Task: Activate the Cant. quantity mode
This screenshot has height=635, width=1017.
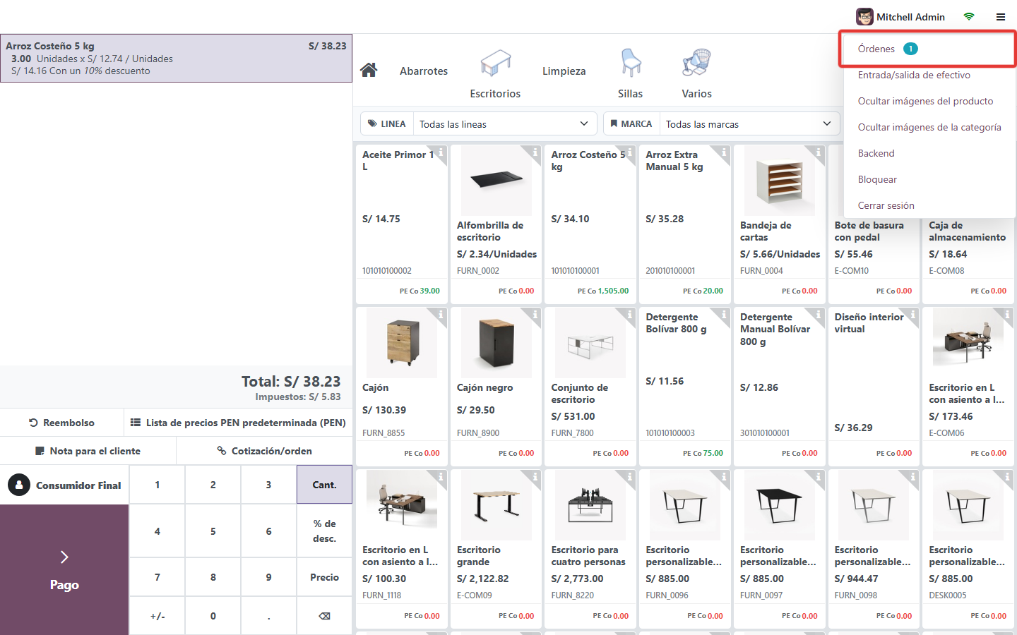Action: tap(324, 485)
